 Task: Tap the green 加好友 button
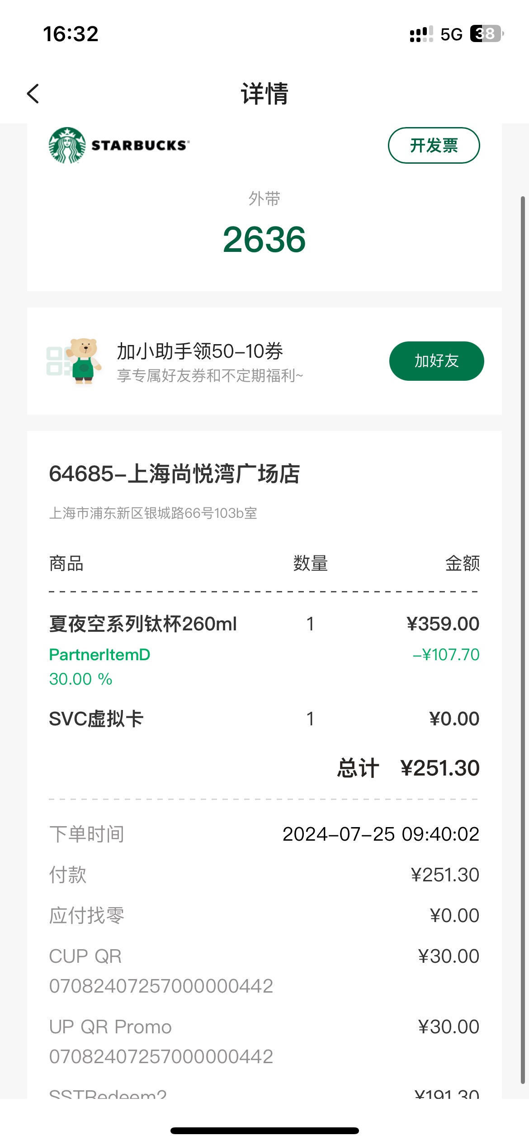click(x=437, y=361)
